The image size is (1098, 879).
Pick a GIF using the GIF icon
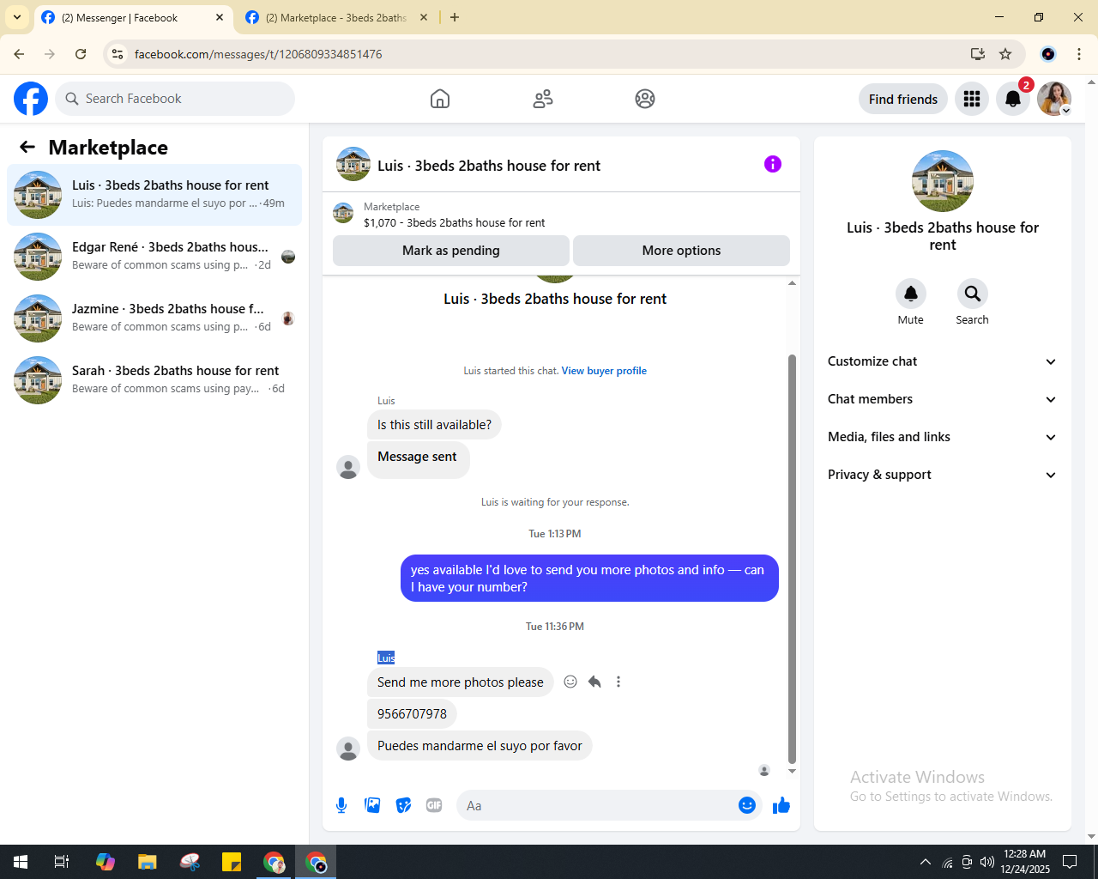(x=434, y=805)
